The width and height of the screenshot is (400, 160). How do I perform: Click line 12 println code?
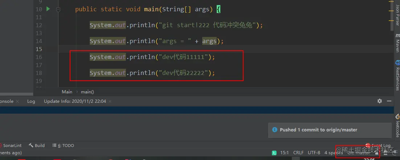pos(176,25)
